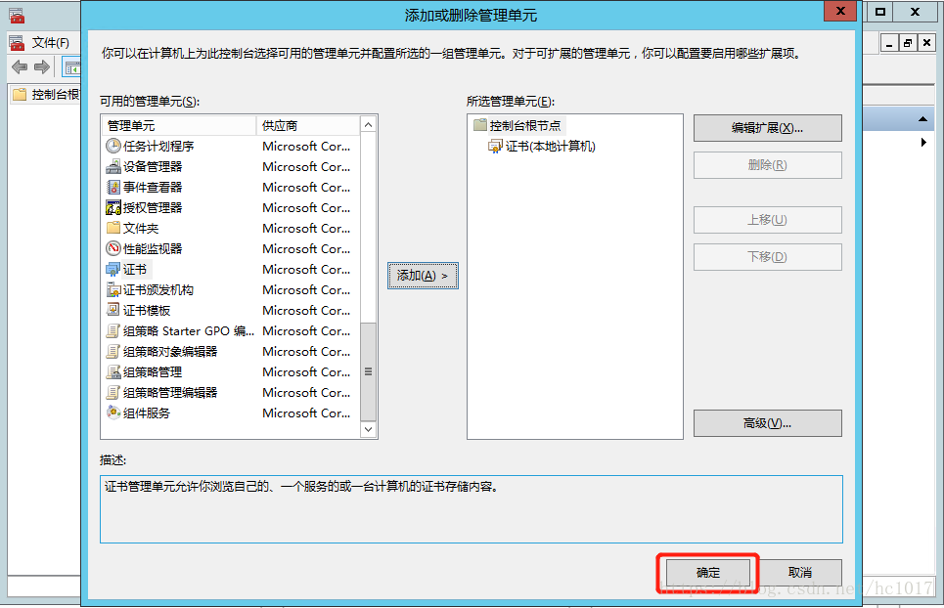The width and height of the screenshot is (944, 608).
Task: Click the 组策略 Starter GPO icon
Action: pyautogui.click(x=113, y=330)
